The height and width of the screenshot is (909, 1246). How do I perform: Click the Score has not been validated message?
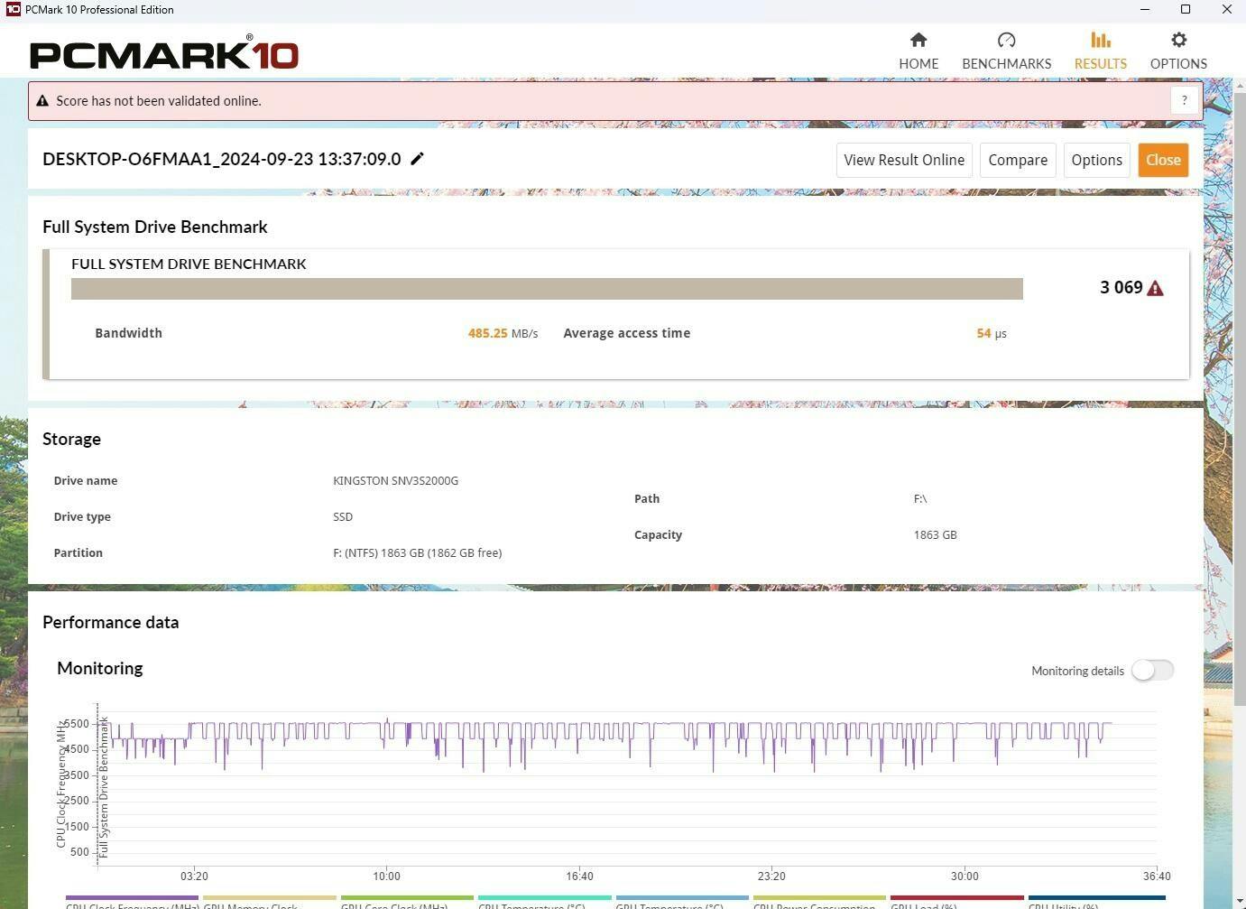[x=159, y=101]
